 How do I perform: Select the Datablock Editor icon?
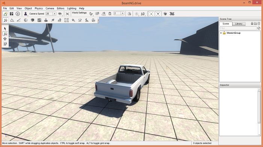[39, 20]
